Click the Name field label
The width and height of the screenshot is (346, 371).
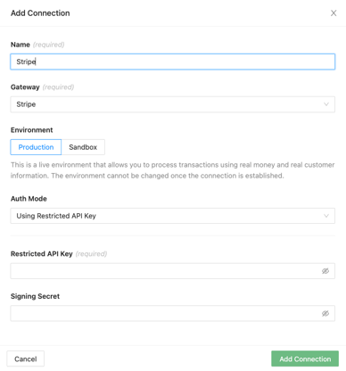coord(21,45)
